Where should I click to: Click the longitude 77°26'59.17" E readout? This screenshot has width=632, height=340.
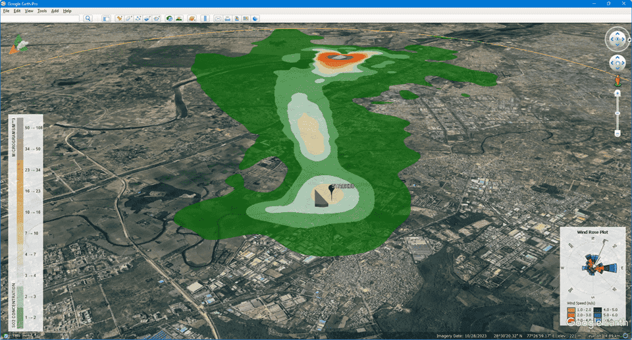[540, 335]
